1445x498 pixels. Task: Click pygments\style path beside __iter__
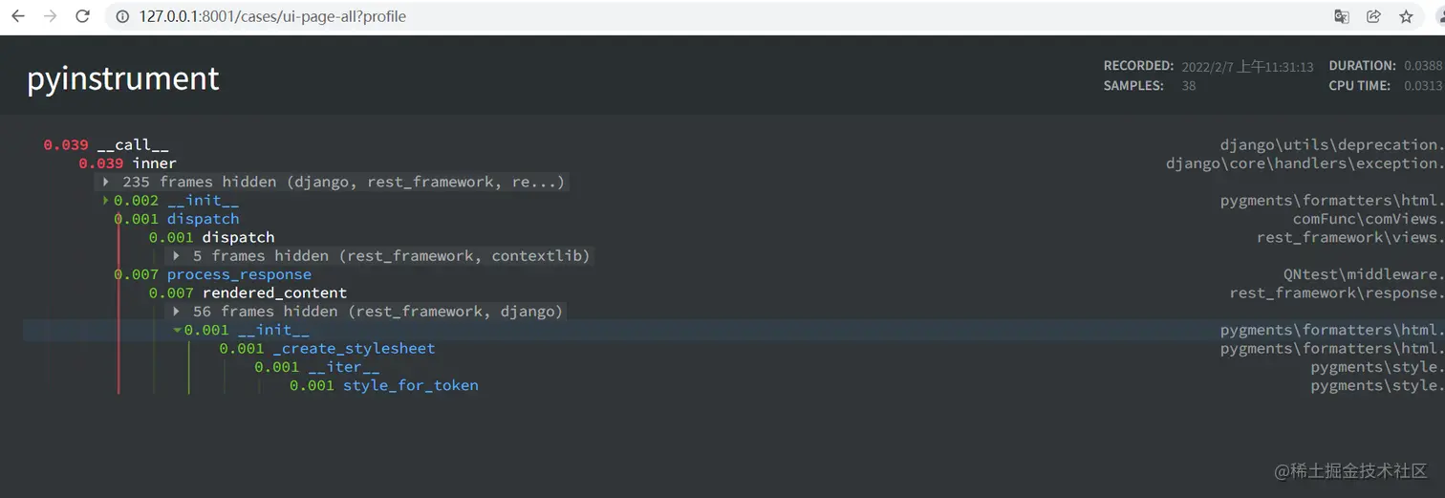click(1376, 367)
